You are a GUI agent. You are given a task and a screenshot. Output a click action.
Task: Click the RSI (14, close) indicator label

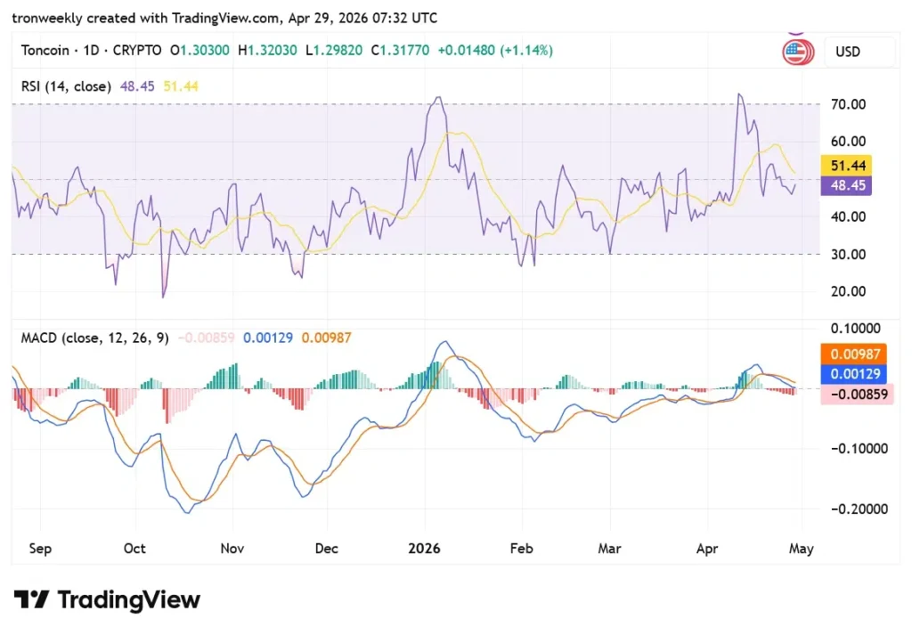(66, 86)
